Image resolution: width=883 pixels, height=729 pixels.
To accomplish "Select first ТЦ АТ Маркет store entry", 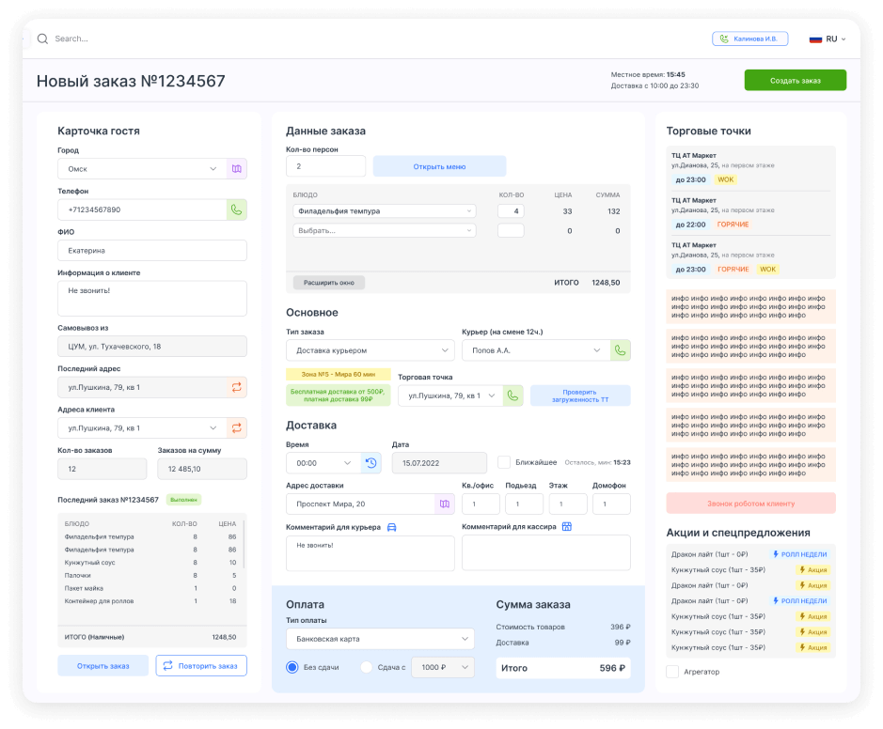I will pyautogui.click(x=749, y=166).
